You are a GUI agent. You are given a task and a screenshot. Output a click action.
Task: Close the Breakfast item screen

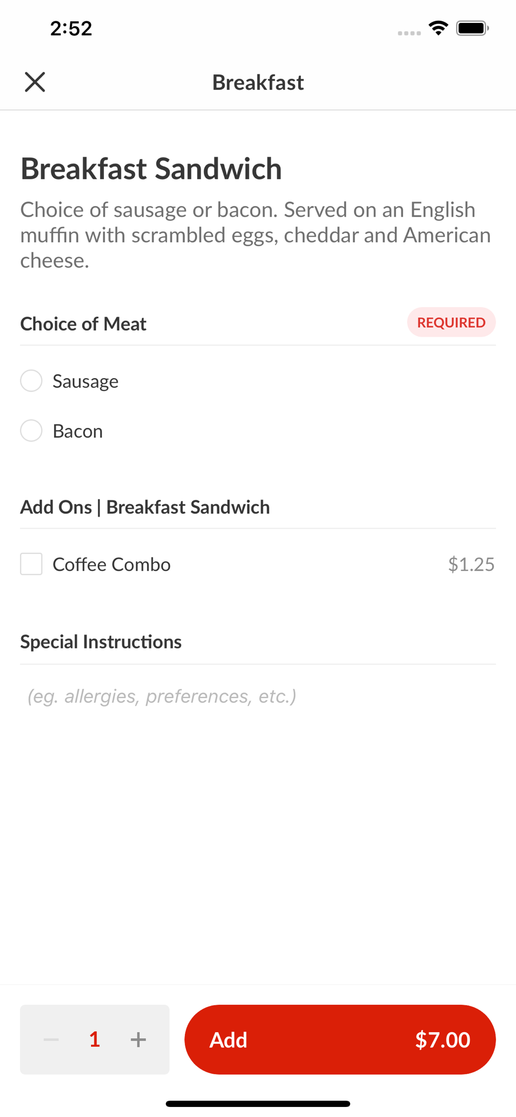(35, 82)
